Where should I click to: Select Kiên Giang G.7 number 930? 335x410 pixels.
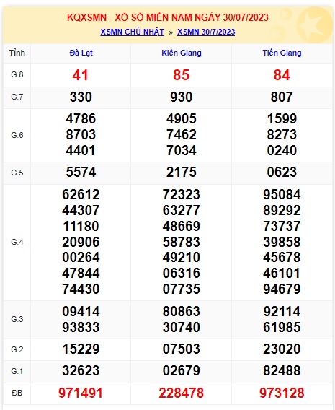tap(182, 97)
